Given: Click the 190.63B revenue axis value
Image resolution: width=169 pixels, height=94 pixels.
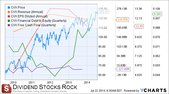Looking at the screenshot, I should [x=122, y=28].
